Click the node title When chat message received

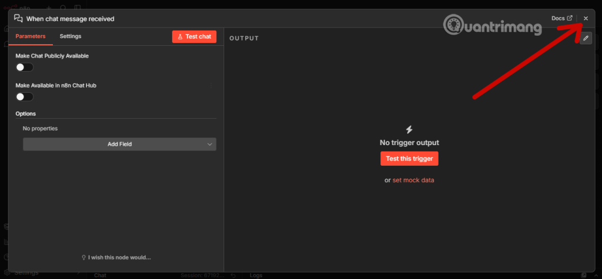click(71, 19)
